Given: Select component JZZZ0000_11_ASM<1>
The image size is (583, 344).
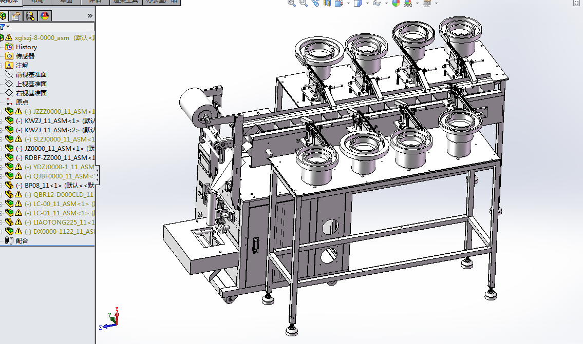Looking at the screenshot, I should coord(60,112).
